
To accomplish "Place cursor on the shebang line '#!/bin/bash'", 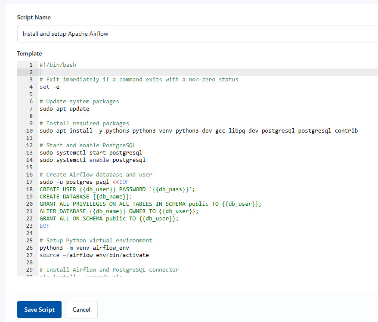I will click(x=58, y=64).
